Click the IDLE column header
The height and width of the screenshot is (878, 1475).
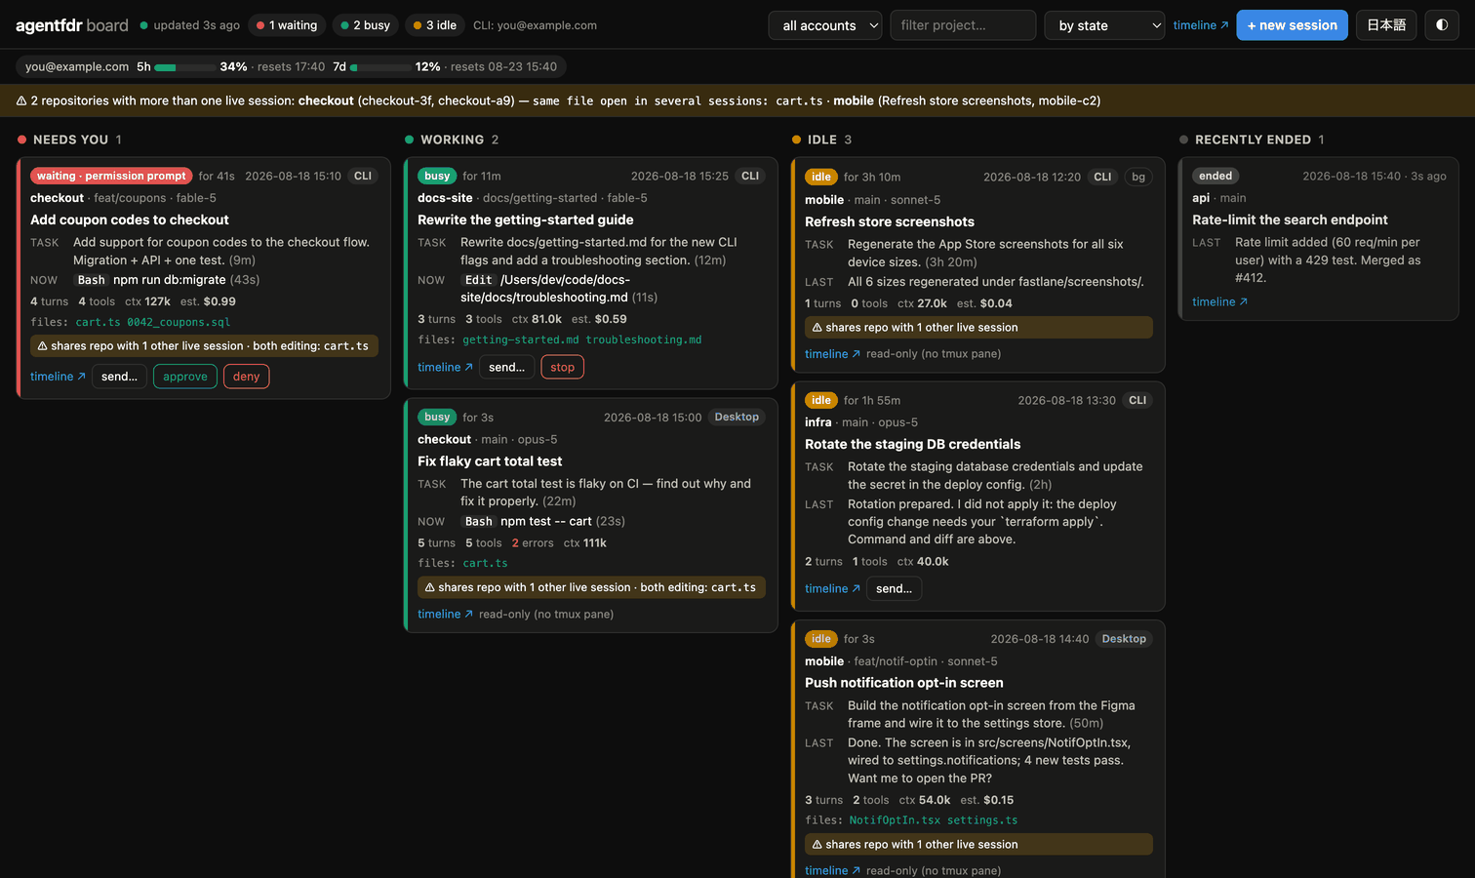pos(821,140)
